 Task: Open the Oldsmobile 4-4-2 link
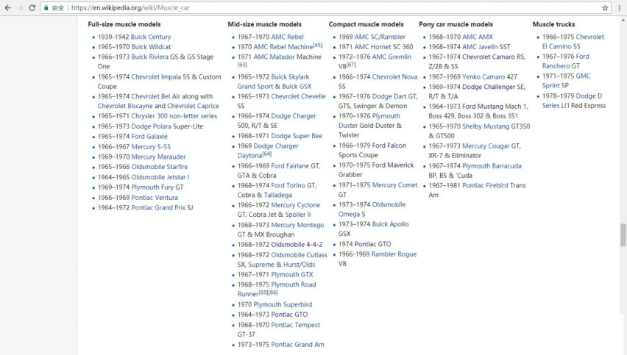pos(297,245)
